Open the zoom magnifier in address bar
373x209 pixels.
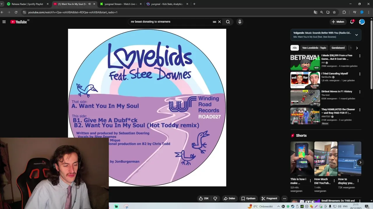322,12
